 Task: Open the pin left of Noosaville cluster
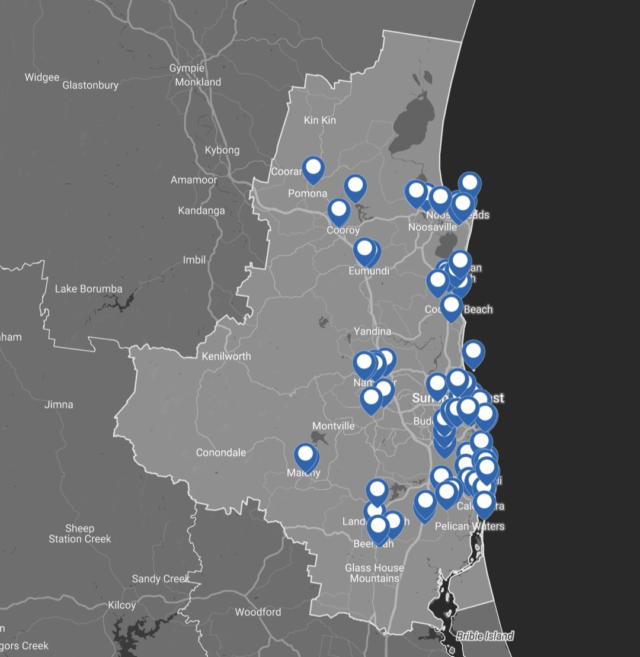pos(416,192)
